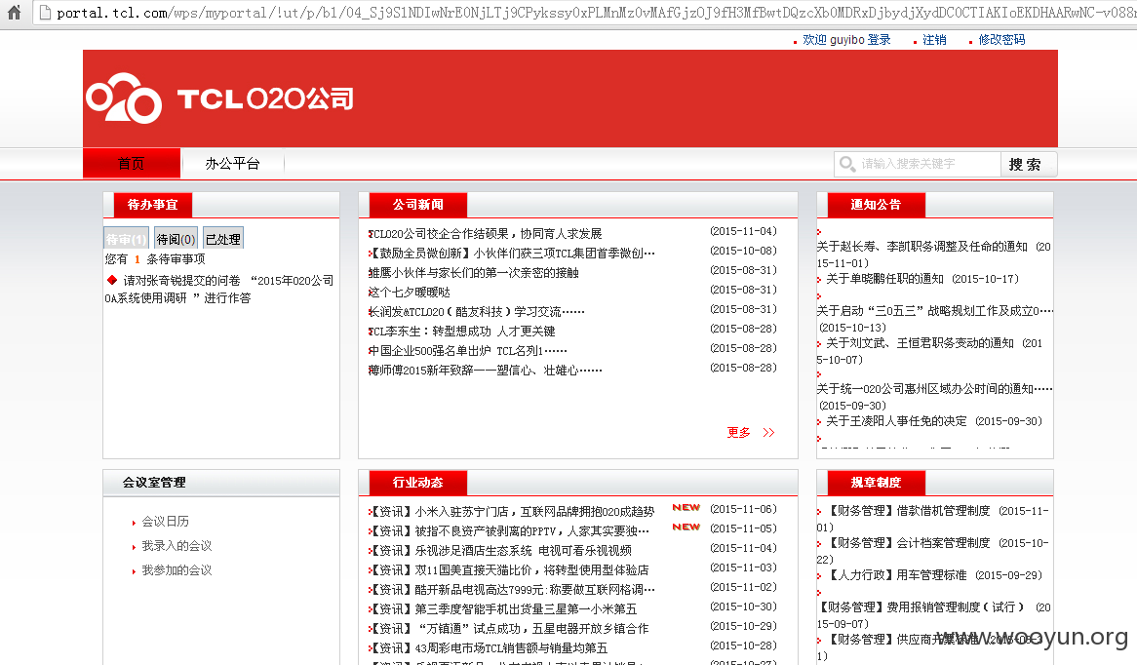Open 43周彩电市场TCL销售额 news

coord(488,649)
